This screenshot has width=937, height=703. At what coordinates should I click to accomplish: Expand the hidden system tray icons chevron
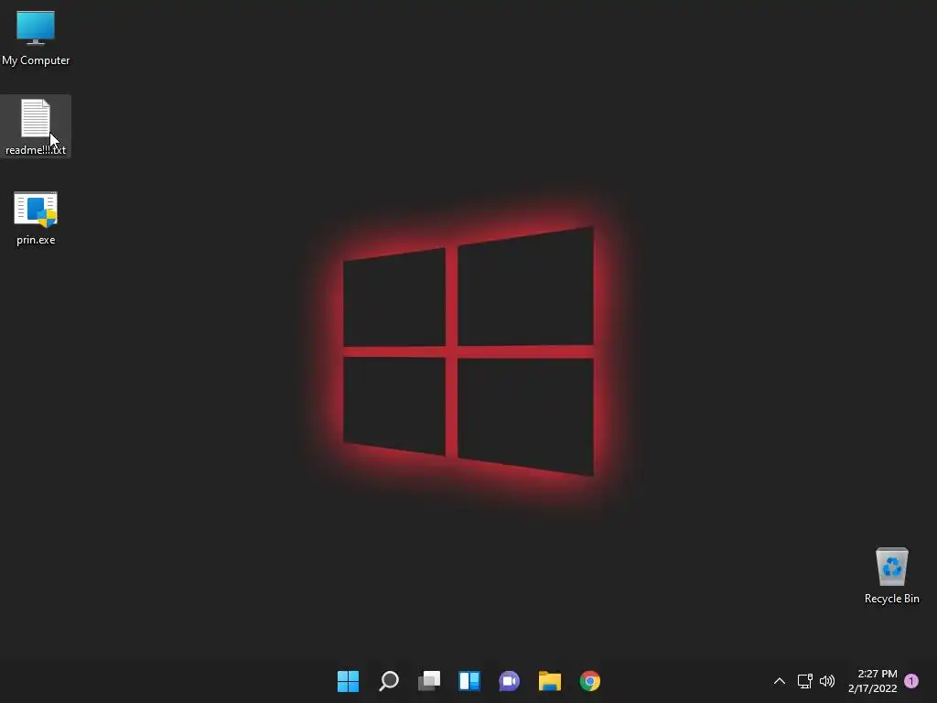point(780,681)
